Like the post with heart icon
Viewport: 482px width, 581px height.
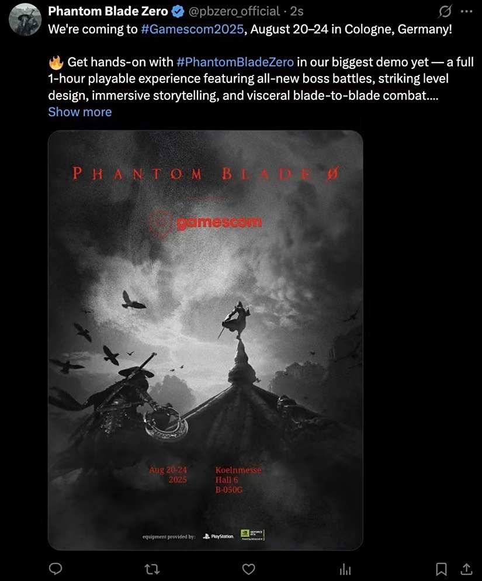[248, 569]
